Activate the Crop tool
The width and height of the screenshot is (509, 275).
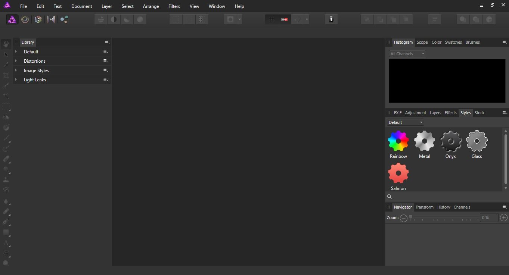pyautogui.click(x=6, y=75)
